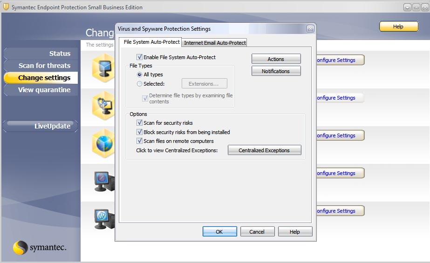Image resolution: width=430 pixels, height=263 pixels.
Task: Select Change settings in sidebar
Action: point(41,78)
